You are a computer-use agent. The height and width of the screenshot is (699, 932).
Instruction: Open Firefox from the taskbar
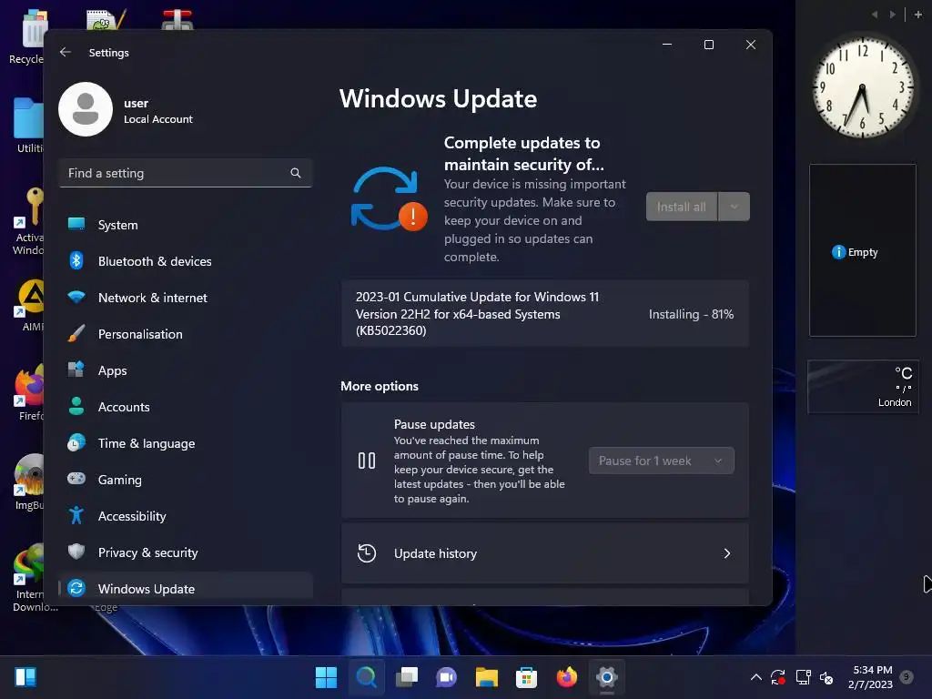click(x=566, y=677)
